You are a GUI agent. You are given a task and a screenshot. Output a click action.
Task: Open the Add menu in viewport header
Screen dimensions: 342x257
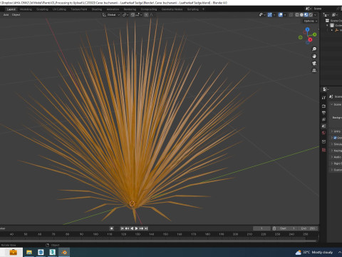(6, 15)
